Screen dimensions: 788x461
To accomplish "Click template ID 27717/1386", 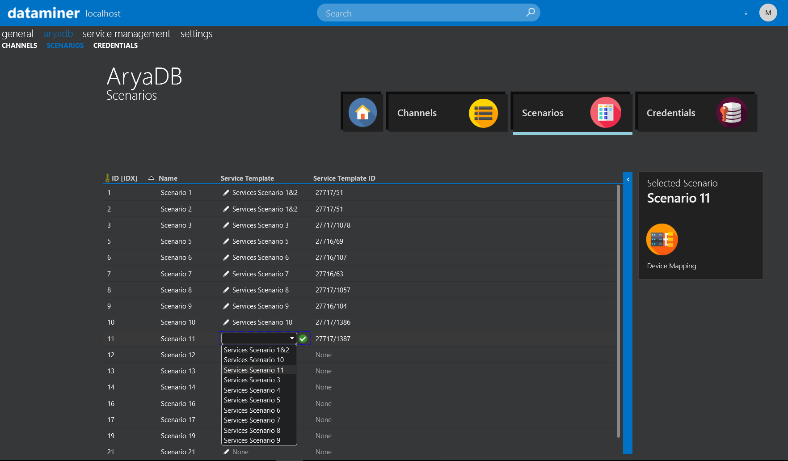I will (333, 322).
